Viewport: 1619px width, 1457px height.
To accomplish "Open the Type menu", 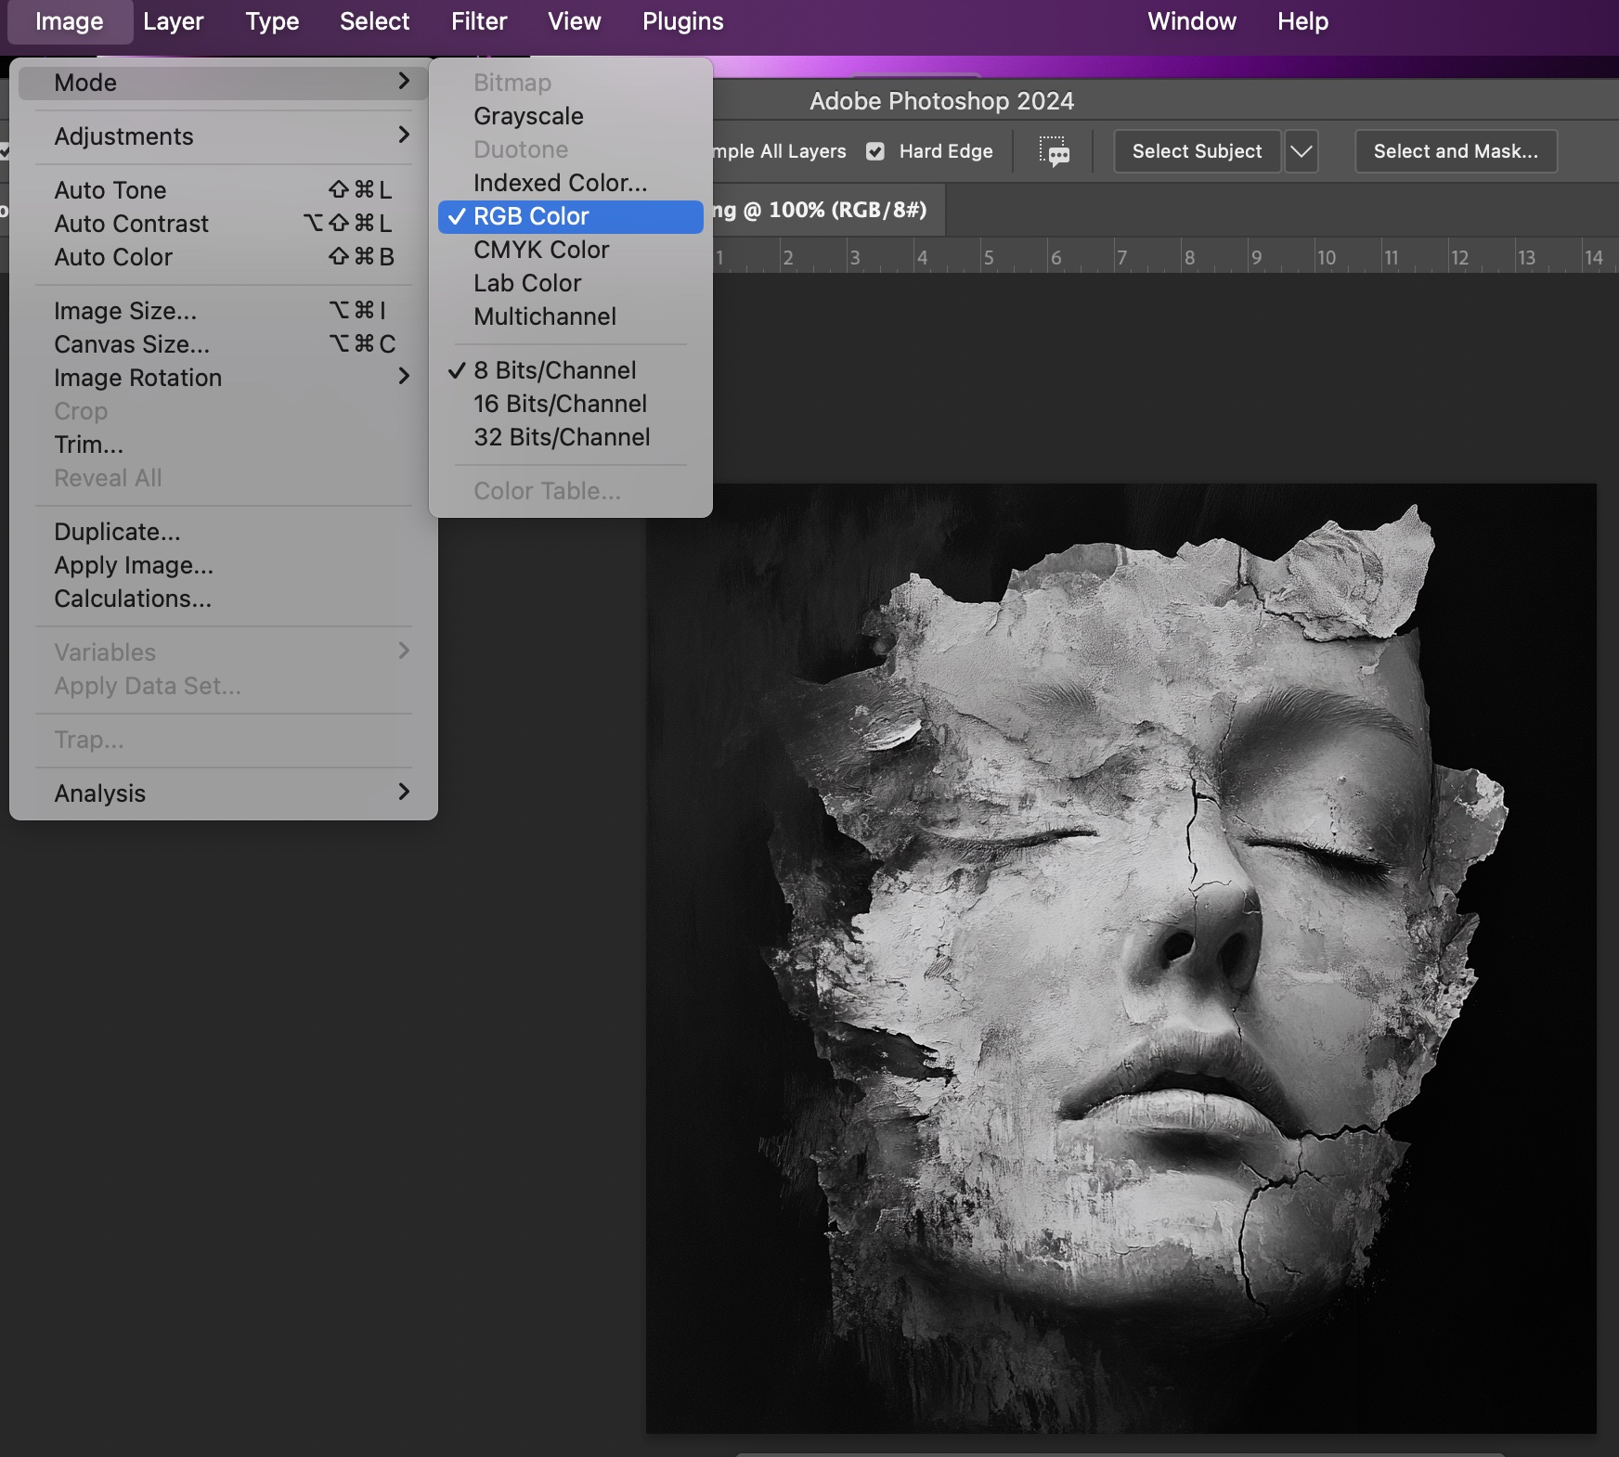I will [x=272, y=21].
